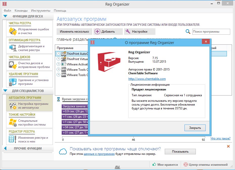Minimize the Reg Organizer window
235x170 pixels.
(x=212, y=4)
